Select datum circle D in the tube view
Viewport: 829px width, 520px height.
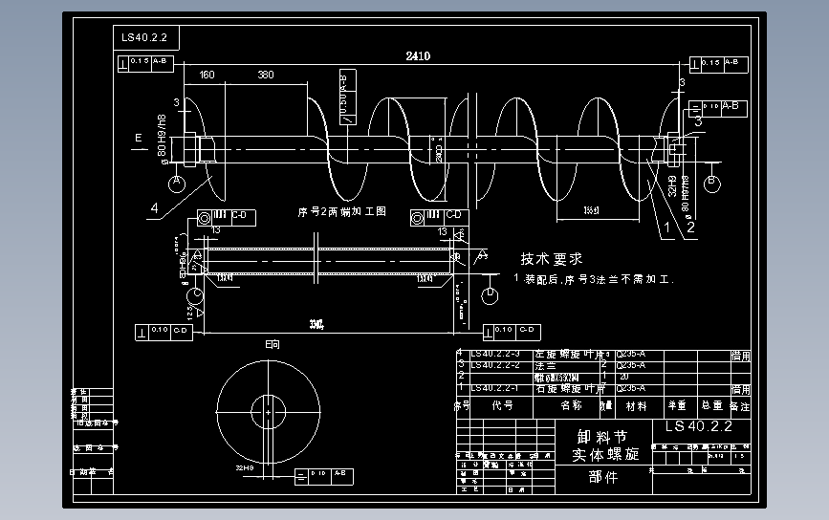[490, 294]
